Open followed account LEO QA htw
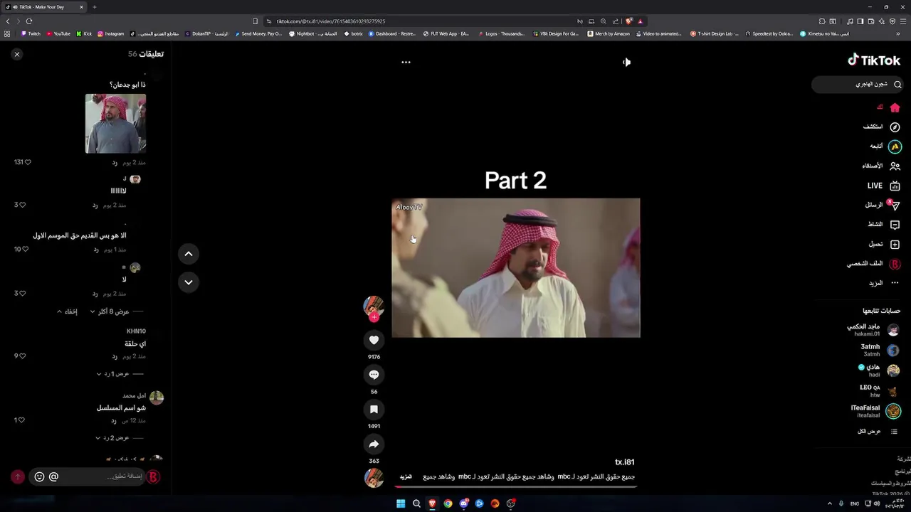 (880, 390)
